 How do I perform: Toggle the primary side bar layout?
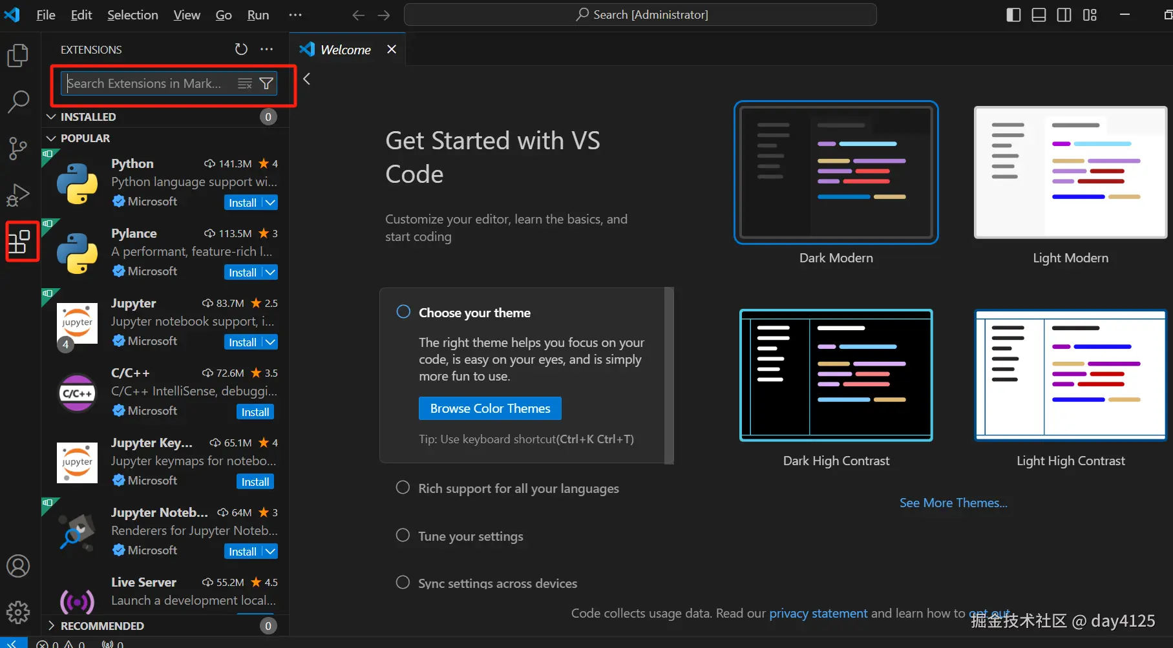click(1013, 15)
